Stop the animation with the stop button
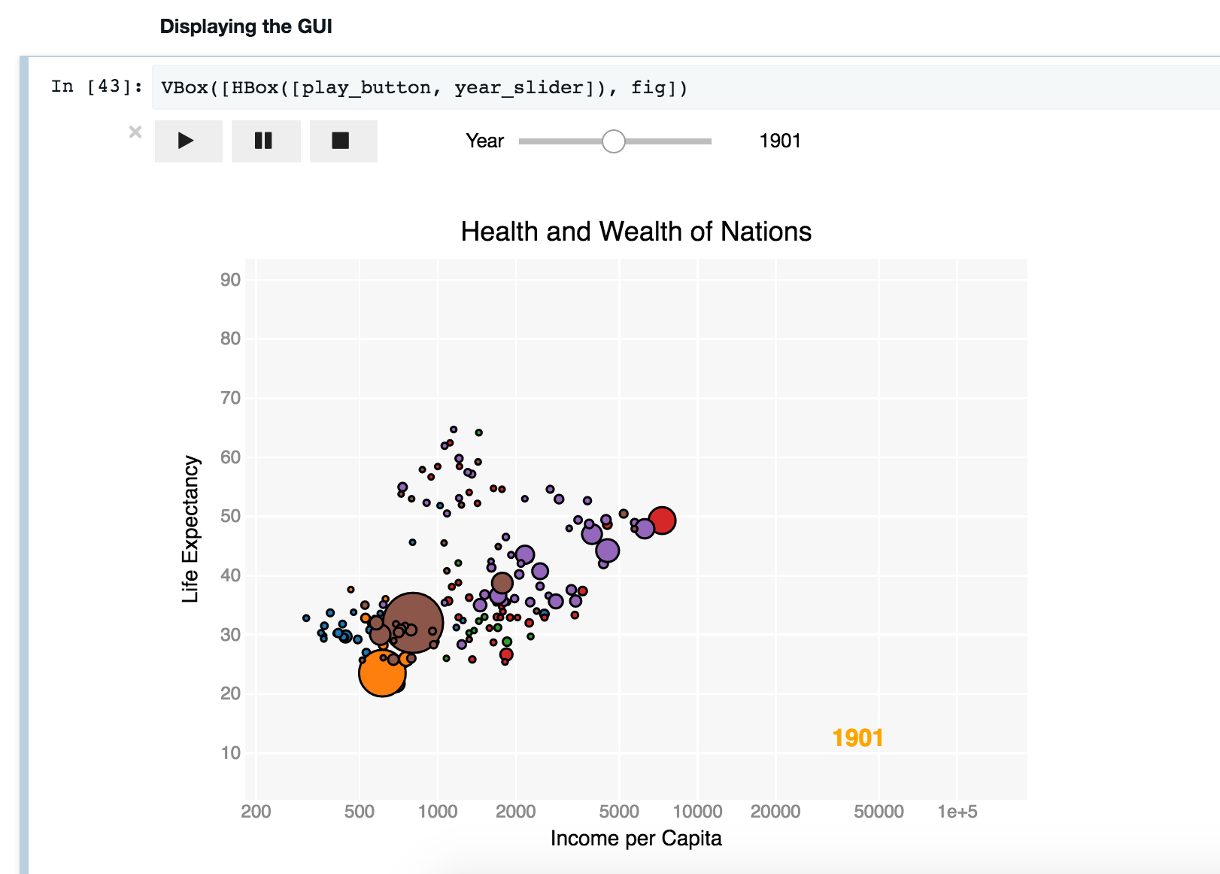The height and width of the screenshot is (874, 1220). (x=343, y=141)
